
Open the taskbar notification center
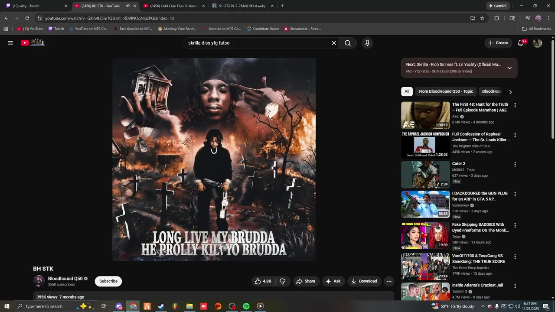[546, 306]
